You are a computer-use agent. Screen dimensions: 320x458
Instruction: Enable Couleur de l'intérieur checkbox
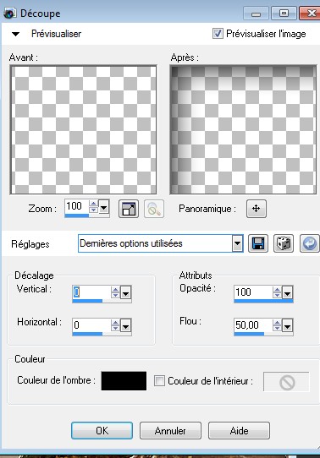159,380
